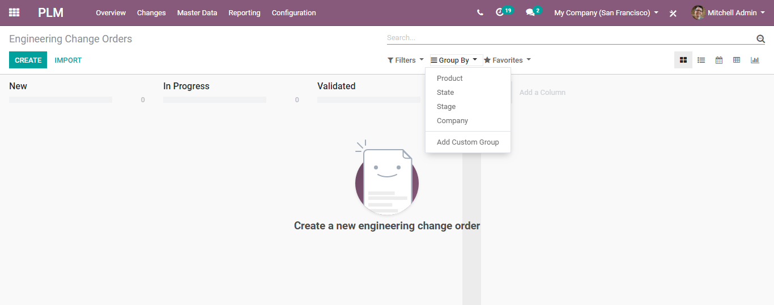Click Mitchell Admin avatar picture
Screen dimensions: 774x305
click(698, 12)
